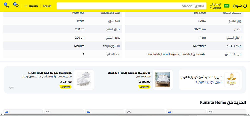Expand the deliver to الرياض dropdown
Screen dimensions: 250x116
215,6
